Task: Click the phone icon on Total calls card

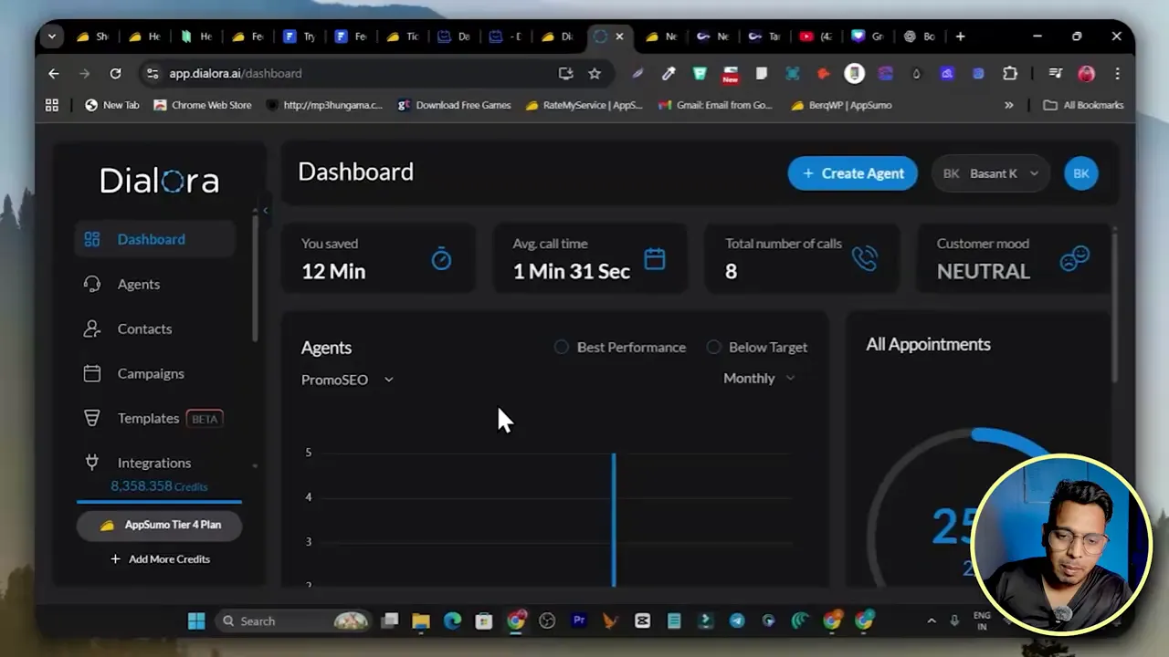Action: tap(864, 259)
